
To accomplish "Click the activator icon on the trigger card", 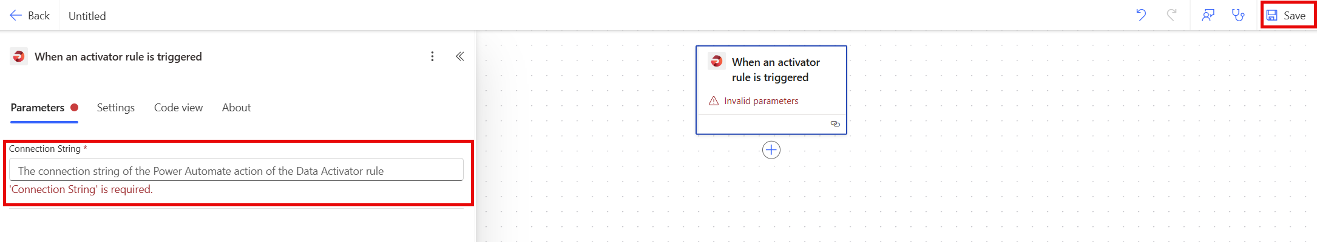I will [x=717, y=61].
